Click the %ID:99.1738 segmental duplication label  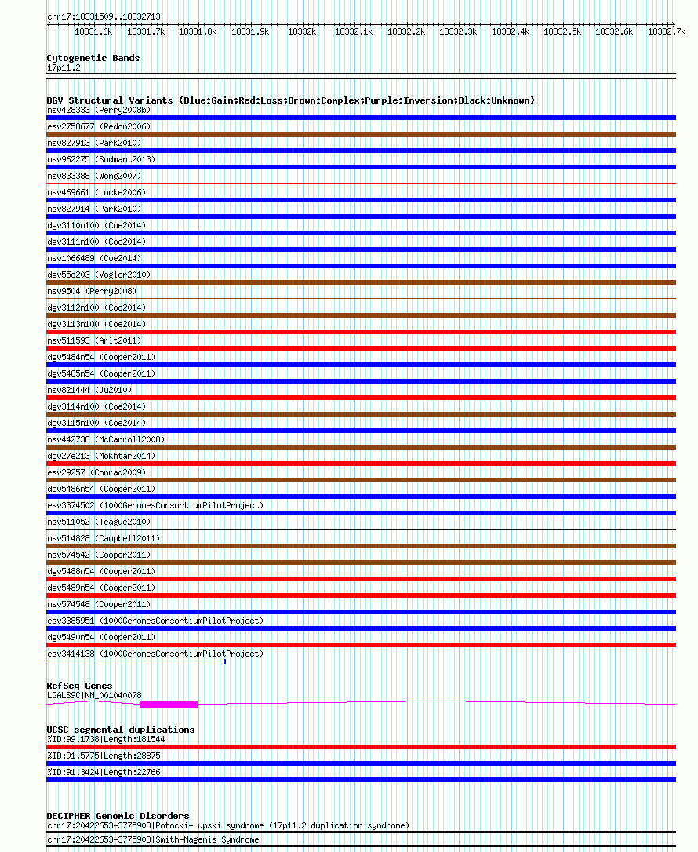[x=106, y=740]
